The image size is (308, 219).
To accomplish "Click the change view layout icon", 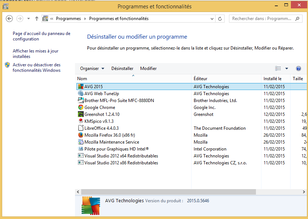I will (x=278, y=69).
